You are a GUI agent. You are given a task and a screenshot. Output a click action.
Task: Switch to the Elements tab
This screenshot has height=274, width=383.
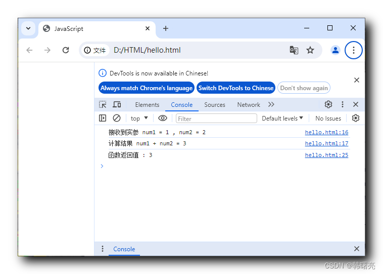(x=147, y=105)
